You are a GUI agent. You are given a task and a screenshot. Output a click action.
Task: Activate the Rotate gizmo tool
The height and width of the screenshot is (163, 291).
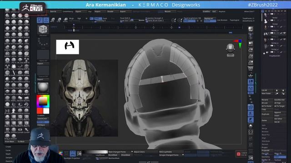click(x=65, y=20)
